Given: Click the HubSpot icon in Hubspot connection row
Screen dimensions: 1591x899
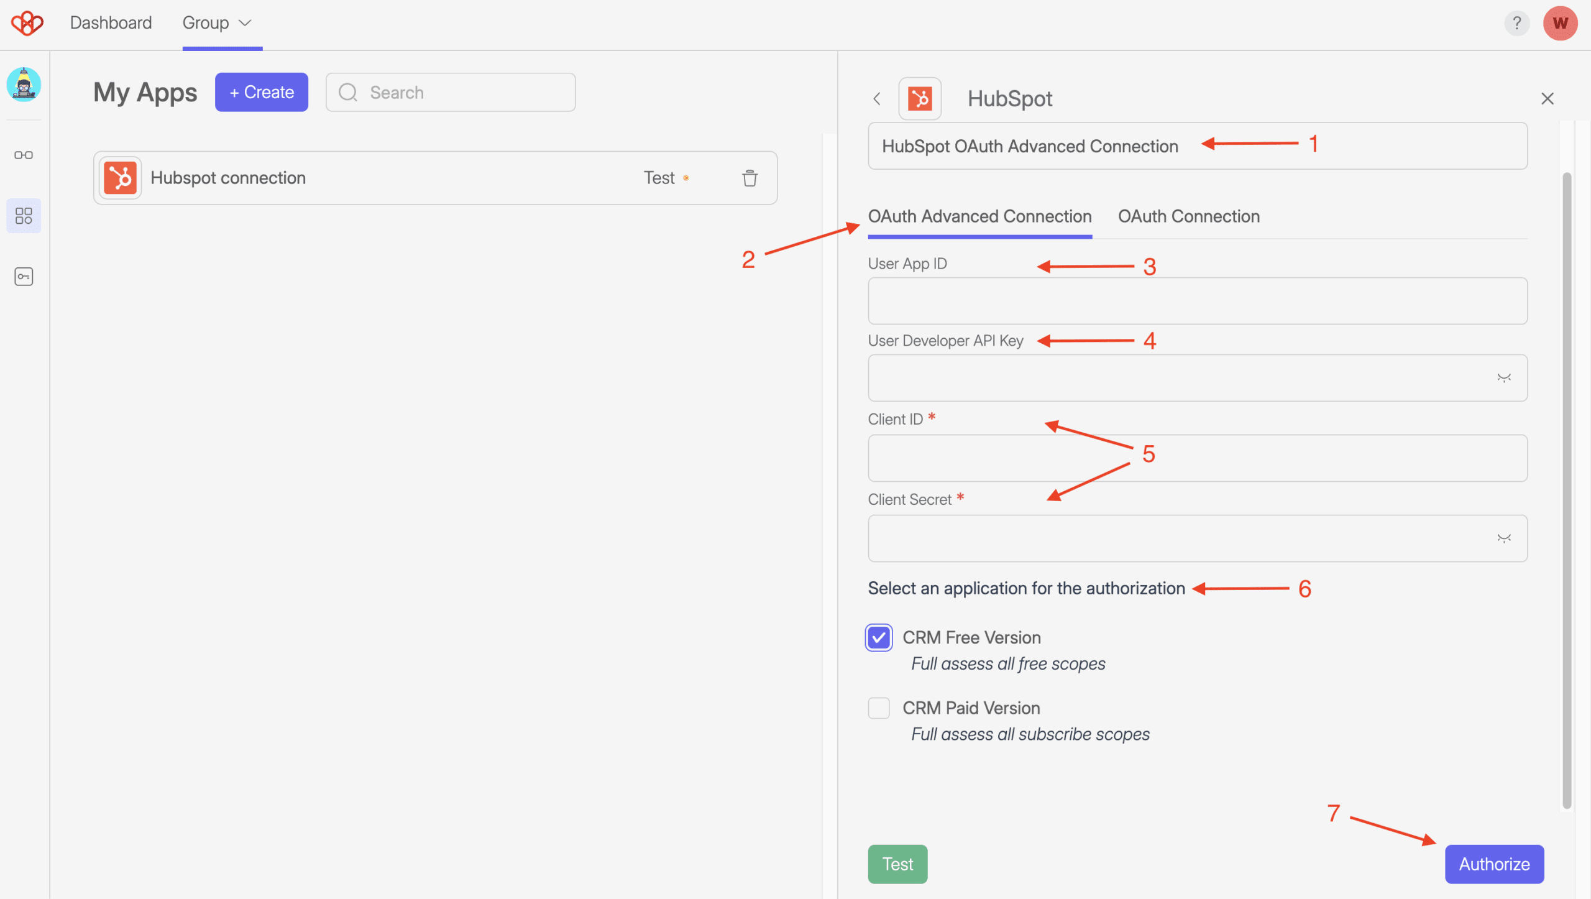Looking at the screenshot, I should point(120,178).
